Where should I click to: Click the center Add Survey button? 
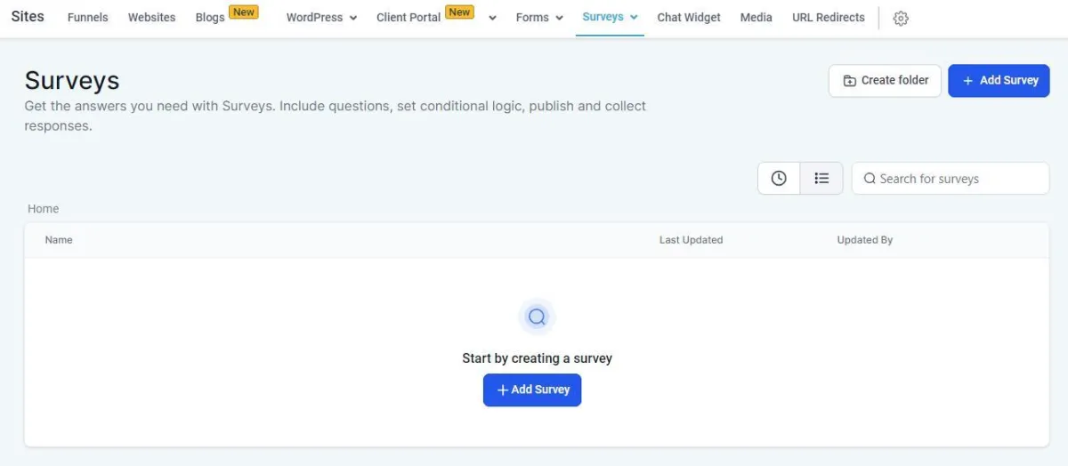point(532,390)
